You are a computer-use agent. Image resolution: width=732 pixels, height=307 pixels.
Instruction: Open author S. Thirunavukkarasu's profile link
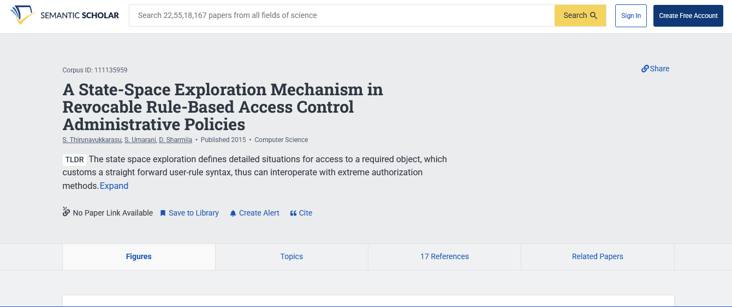pos(92,140)
